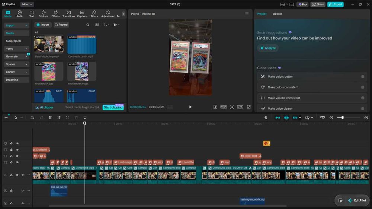
Task: Add a marker with shield icon
Action: [x=85, y=118]
